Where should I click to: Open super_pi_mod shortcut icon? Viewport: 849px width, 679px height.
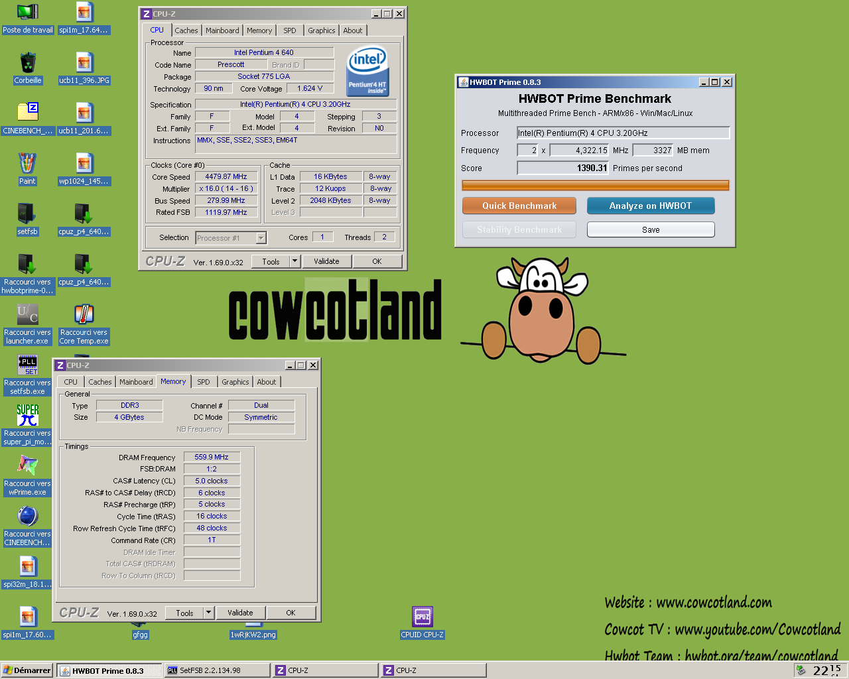pyautogui.click(x=27, y=425)
